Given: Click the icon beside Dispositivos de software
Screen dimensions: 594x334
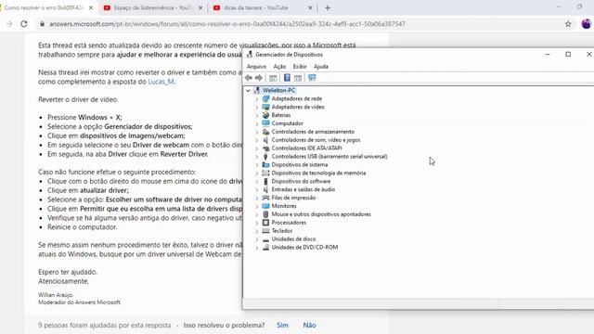Looking at the screenshot, I should click(x=265, y=182).
